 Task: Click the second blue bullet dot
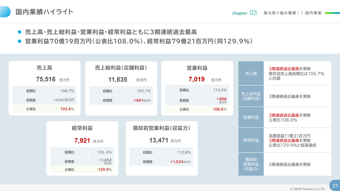19,41
